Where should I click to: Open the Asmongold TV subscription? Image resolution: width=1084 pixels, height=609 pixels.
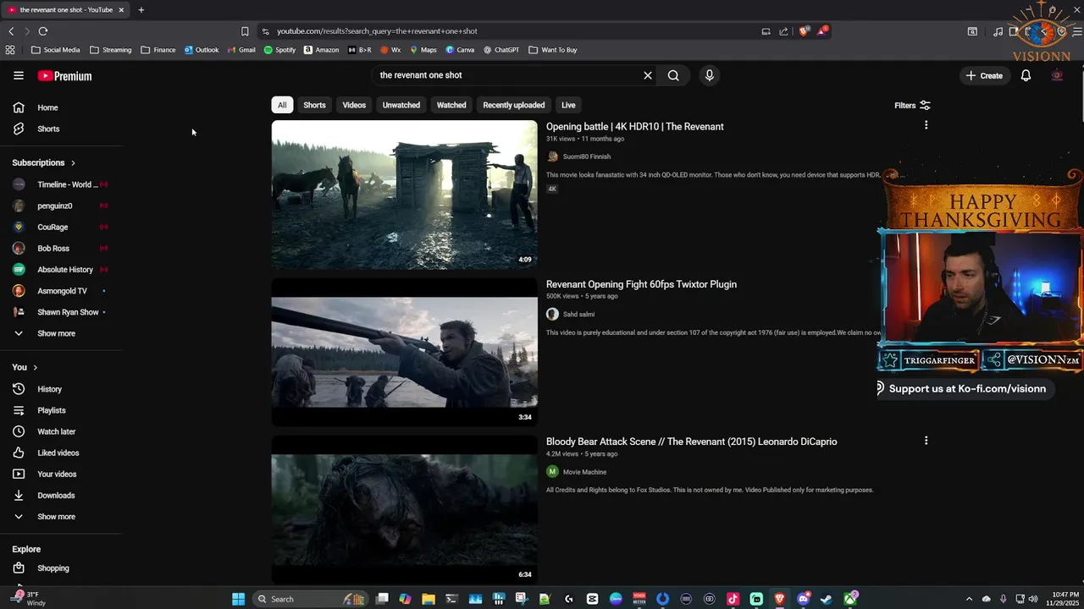coord(61,291)
